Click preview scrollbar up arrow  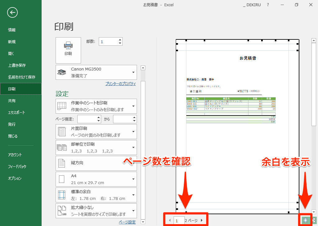314,40
